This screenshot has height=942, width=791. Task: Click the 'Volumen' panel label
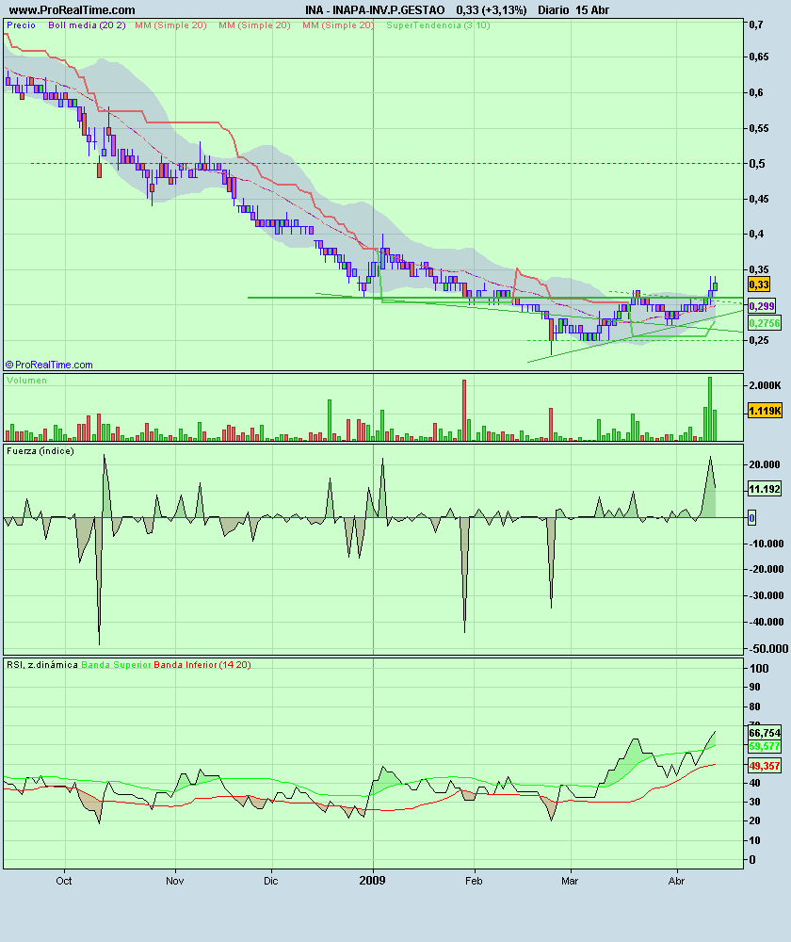point(26,381)
